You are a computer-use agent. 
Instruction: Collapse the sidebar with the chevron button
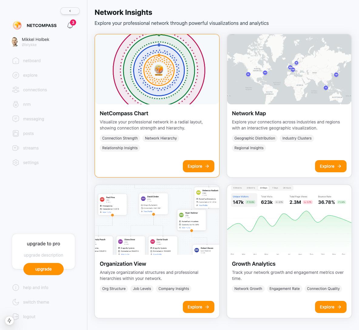(70, 11)
